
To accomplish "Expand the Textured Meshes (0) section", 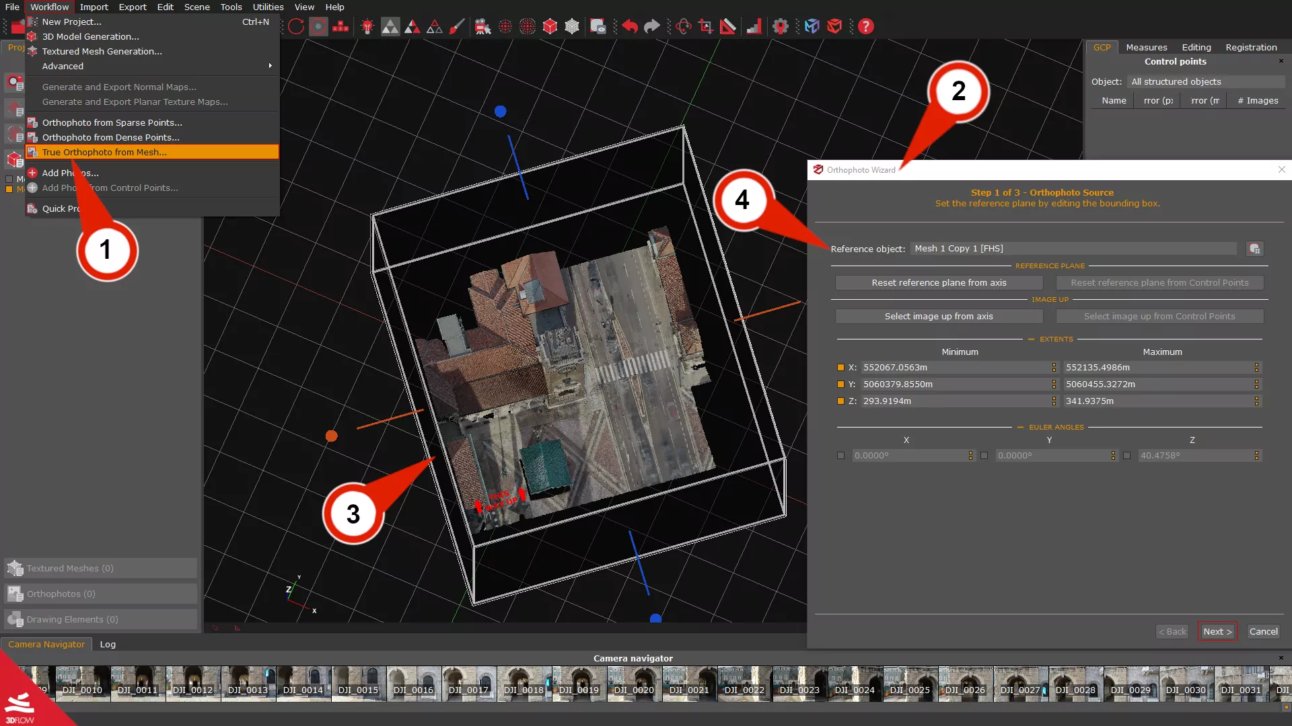I will [101, 568].
